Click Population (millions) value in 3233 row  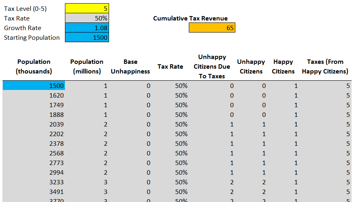(x=105, y=182)
